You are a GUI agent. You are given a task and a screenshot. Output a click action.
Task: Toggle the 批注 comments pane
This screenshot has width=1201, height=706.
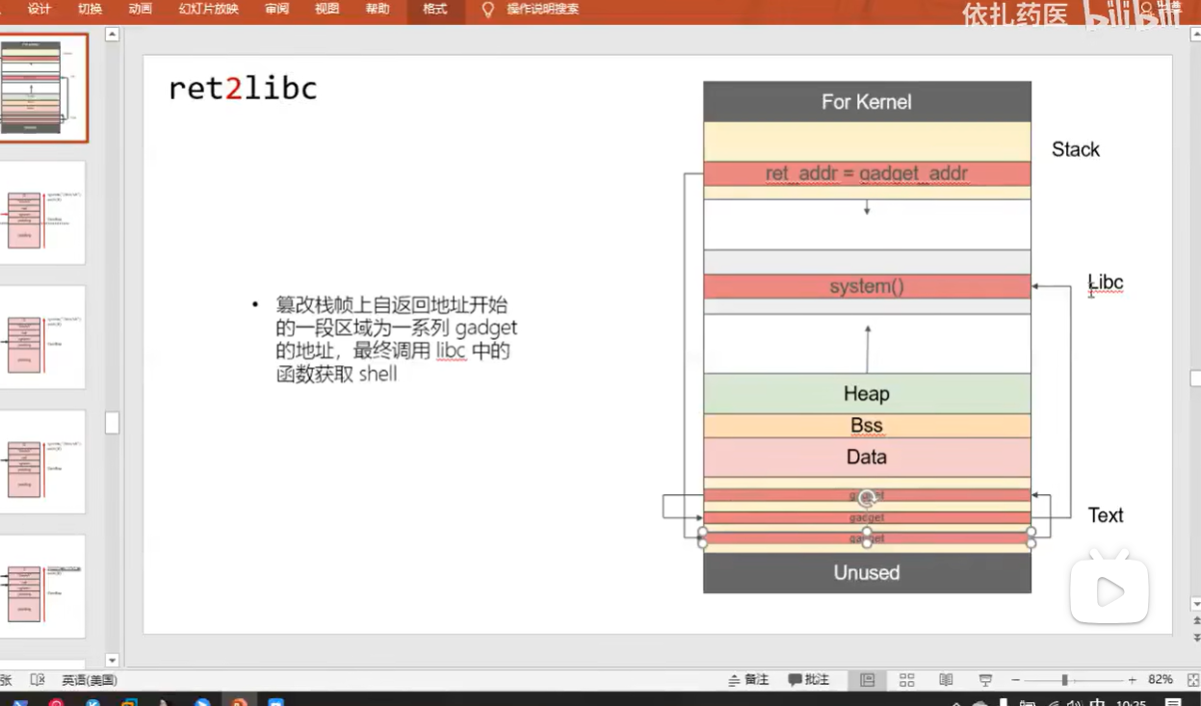pyautogui.click(x=808, y=680)
